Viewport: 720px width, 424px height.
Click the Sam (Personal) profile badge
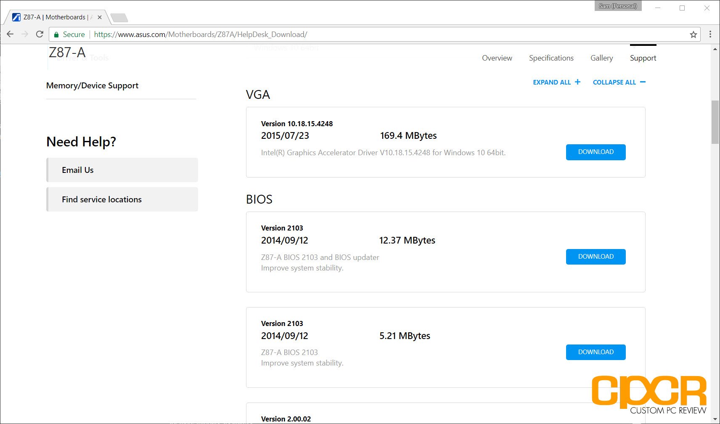(x=618, y=6)
